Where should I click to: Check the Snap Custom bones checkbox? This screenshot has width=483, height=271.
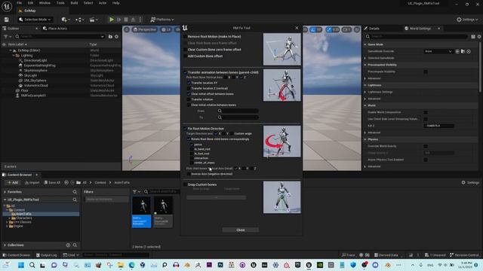(x=185, y=184)
